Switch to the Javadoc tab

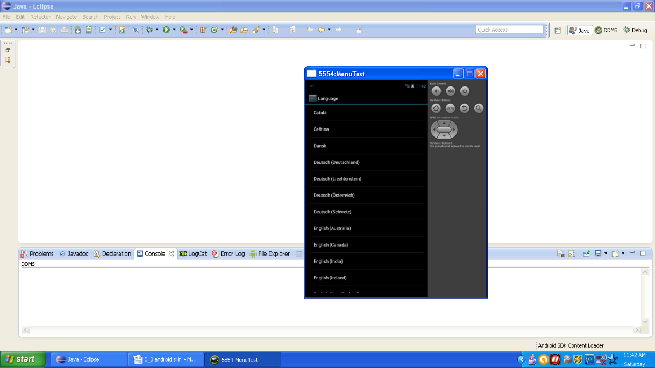point(74,254)
